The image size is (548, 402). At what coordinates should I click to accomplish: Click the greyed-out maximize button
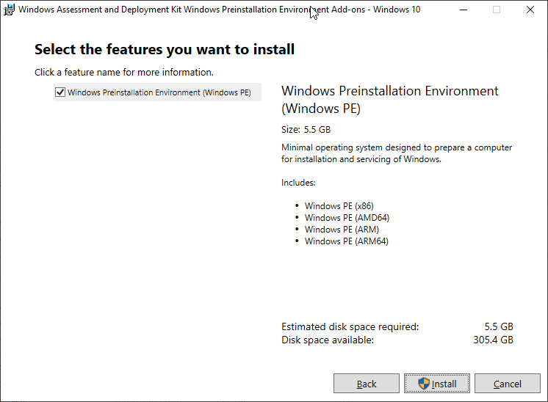(x=497, y=10)
